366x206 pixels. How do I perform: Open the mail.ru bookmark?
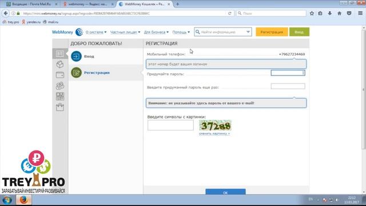[51, 22]
